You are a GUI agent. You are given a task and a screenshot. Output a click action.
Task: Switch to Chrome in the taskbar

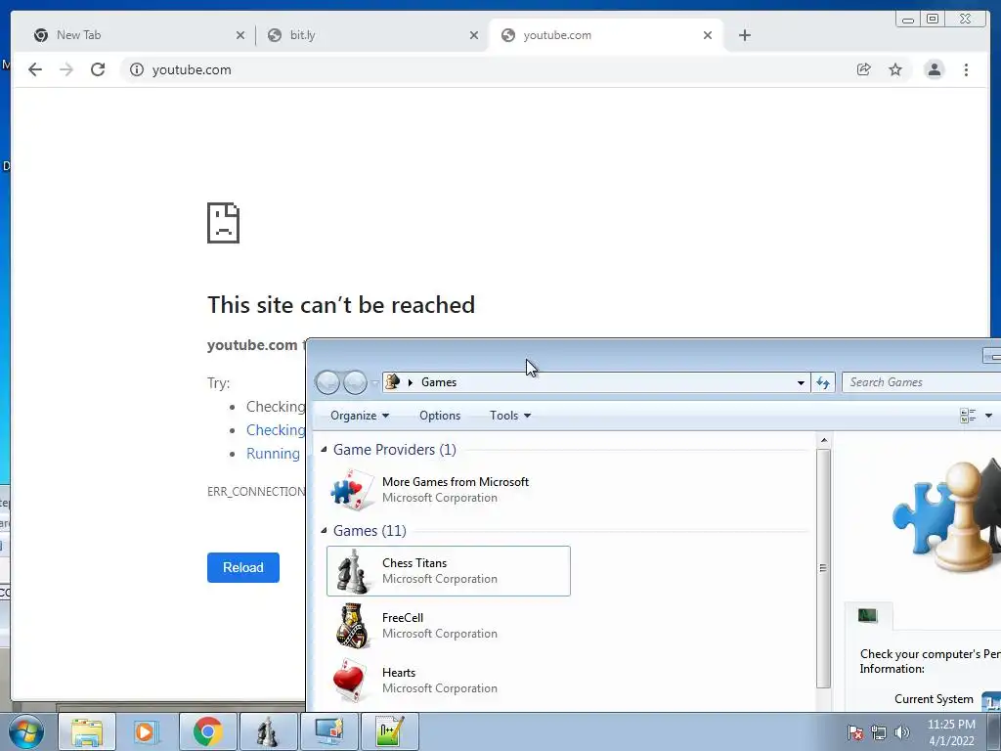pyautogui.click(x=207, y=731)
